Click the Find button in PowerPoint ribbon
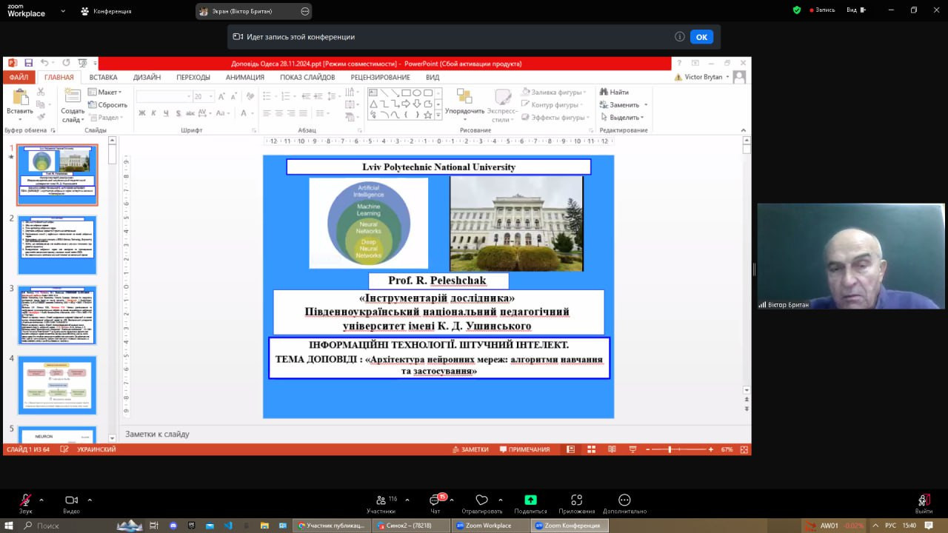This screenshot has width=948, height=533. coord(614,93)
